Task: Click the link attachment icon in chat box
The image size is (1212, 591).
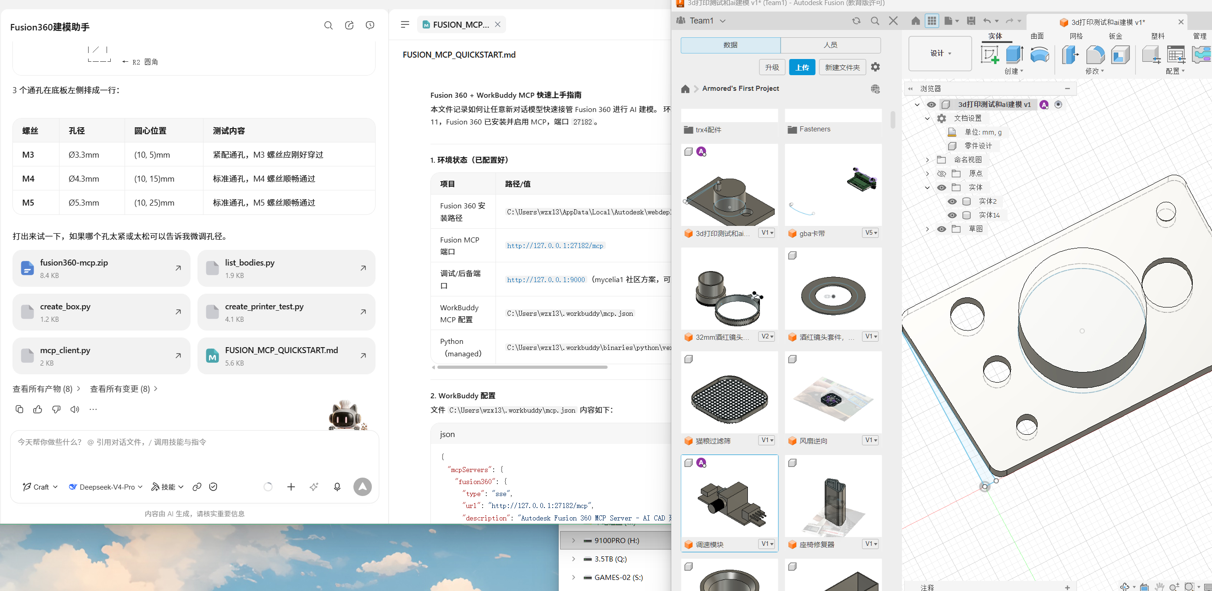Action: click(197, 487)
